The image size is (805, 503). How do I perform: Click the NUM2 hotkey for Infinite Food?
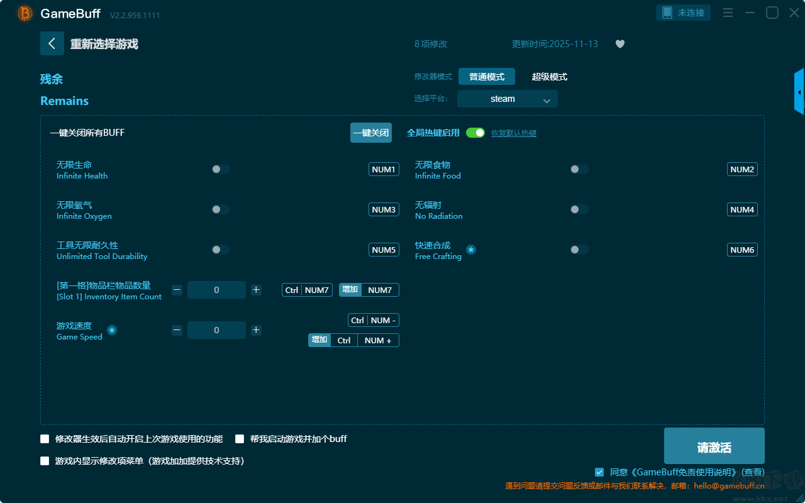pos(742,169)
